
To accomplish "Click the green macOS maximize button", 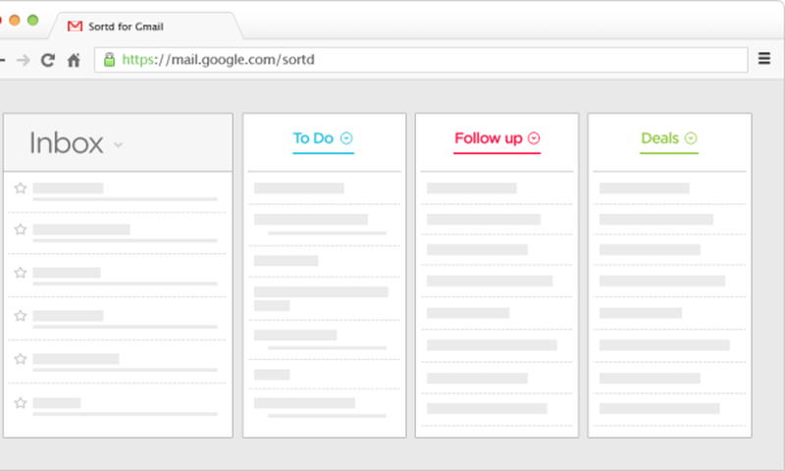I will (x=32, y=20).
